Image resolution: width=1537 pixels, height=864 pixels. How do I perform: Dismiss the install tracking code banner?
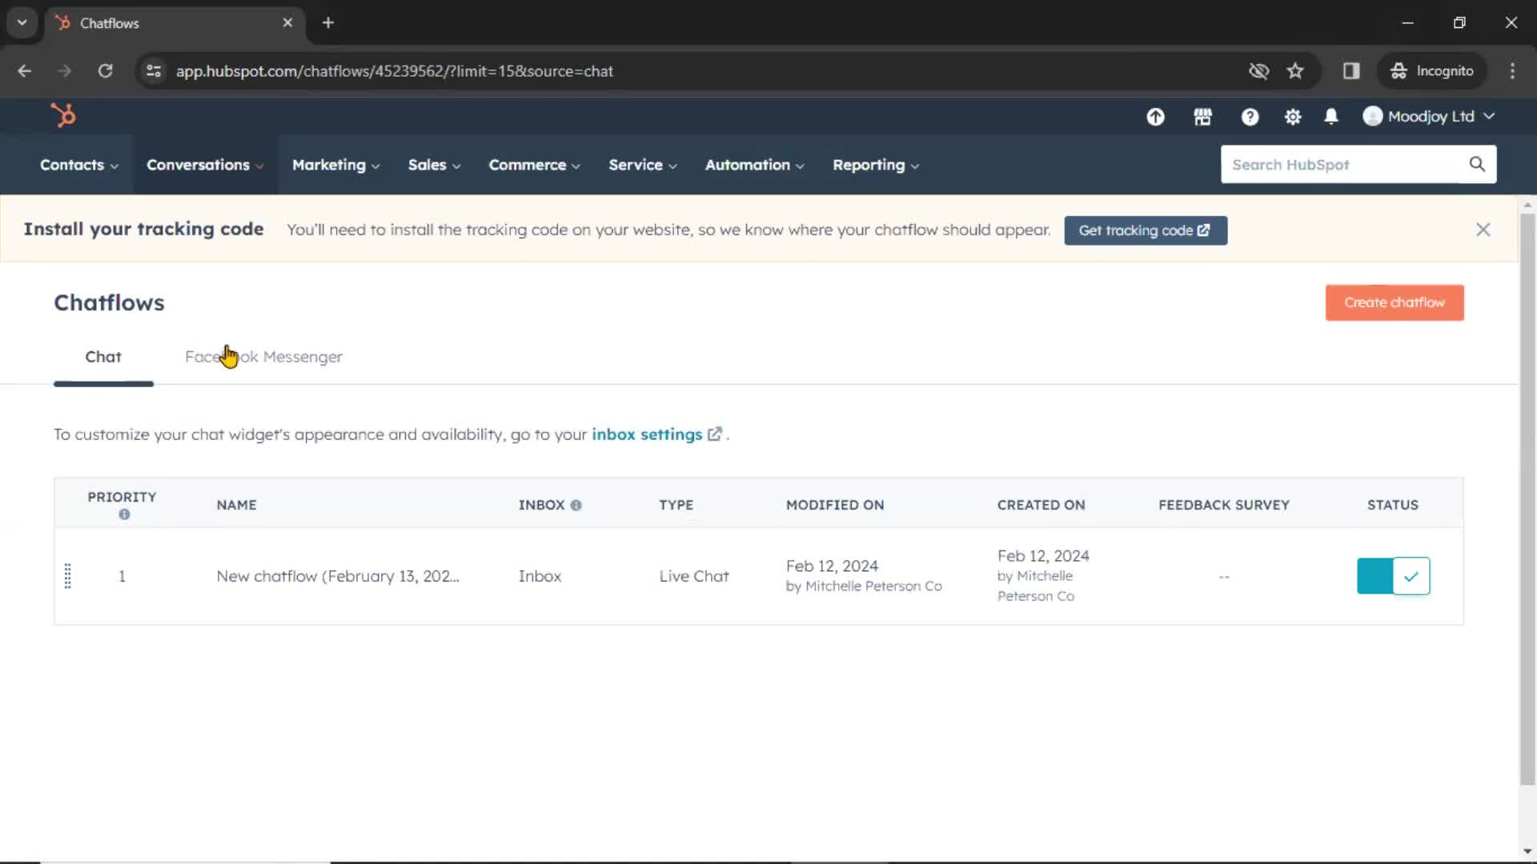[x=1483, y=230]
